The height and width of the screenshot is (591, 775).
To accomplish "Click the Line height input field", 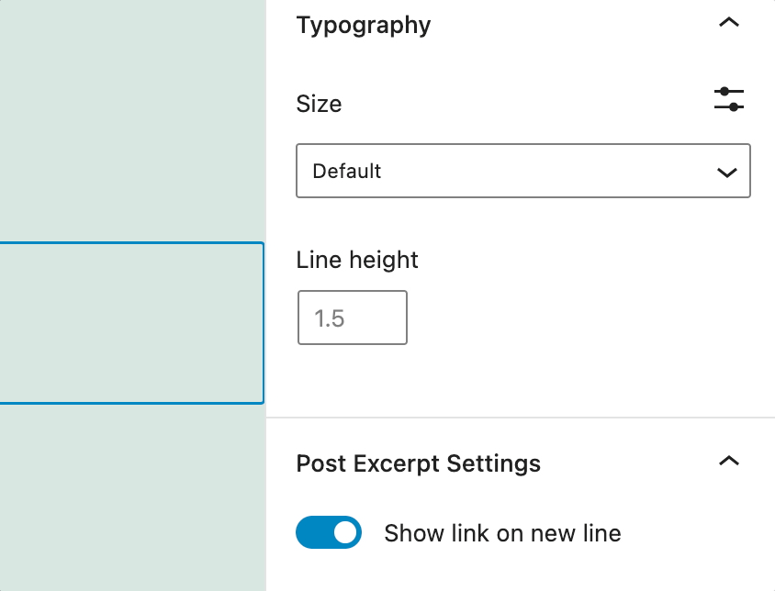I will pyautogui.click(x=352, y=317).
